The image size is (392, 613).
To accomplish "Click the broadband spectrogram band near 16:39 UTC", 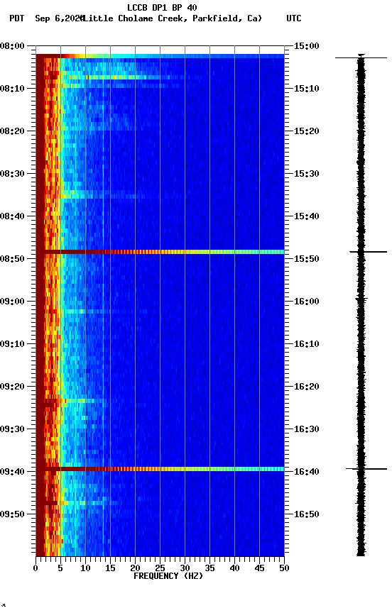I will [x=160, y=469].
